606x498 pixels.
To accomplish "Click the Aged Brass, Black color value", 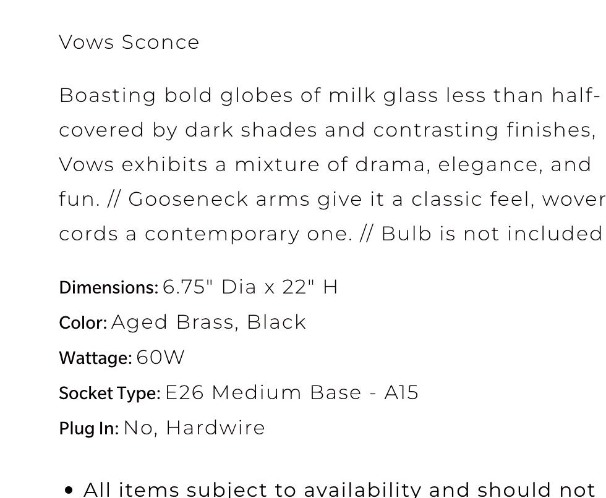I will [x=208, y=323].
